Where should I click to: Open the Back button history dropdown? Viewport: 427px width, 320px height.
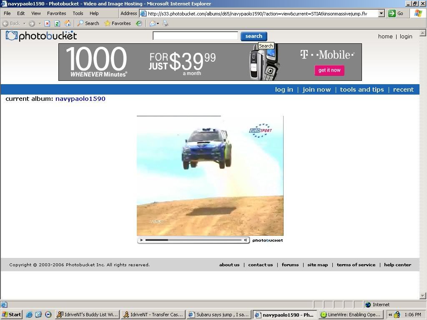coord(24,23)
